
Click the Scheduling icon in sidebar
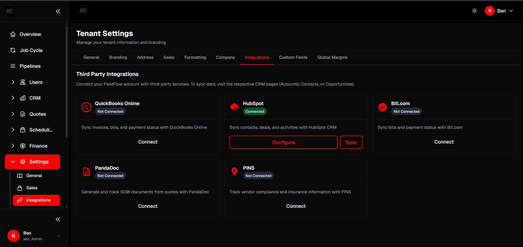(23, 130)
